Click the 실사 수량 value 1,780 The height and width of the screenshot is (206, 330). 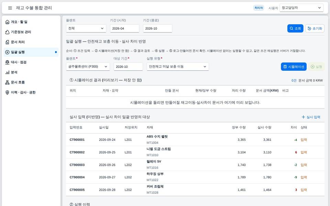[267, 177]
